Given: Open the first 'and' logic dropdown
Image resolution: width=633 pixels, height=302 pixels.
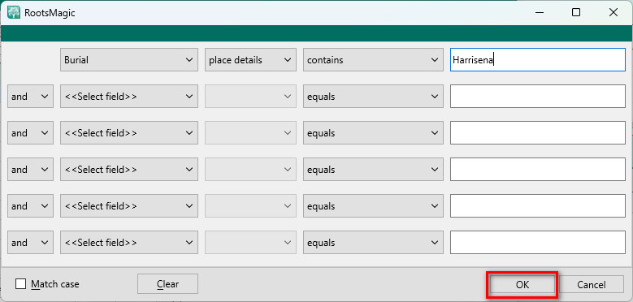Looking at the screenshot, I should (30, 97).
